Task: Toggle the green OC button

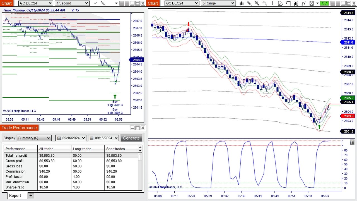Action: click(324, 3)
